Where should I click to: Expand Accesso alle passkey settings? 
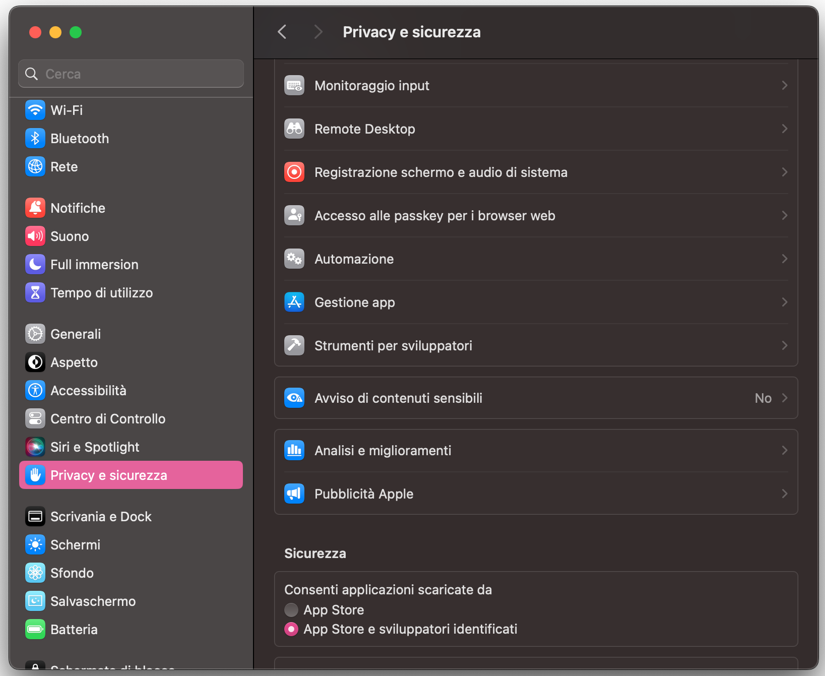pos(784,215)
